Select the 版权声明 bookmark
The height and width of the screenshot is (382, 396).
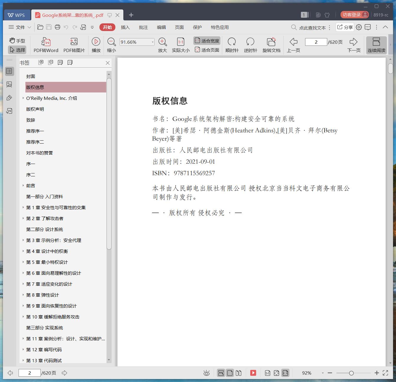(35, 109)
